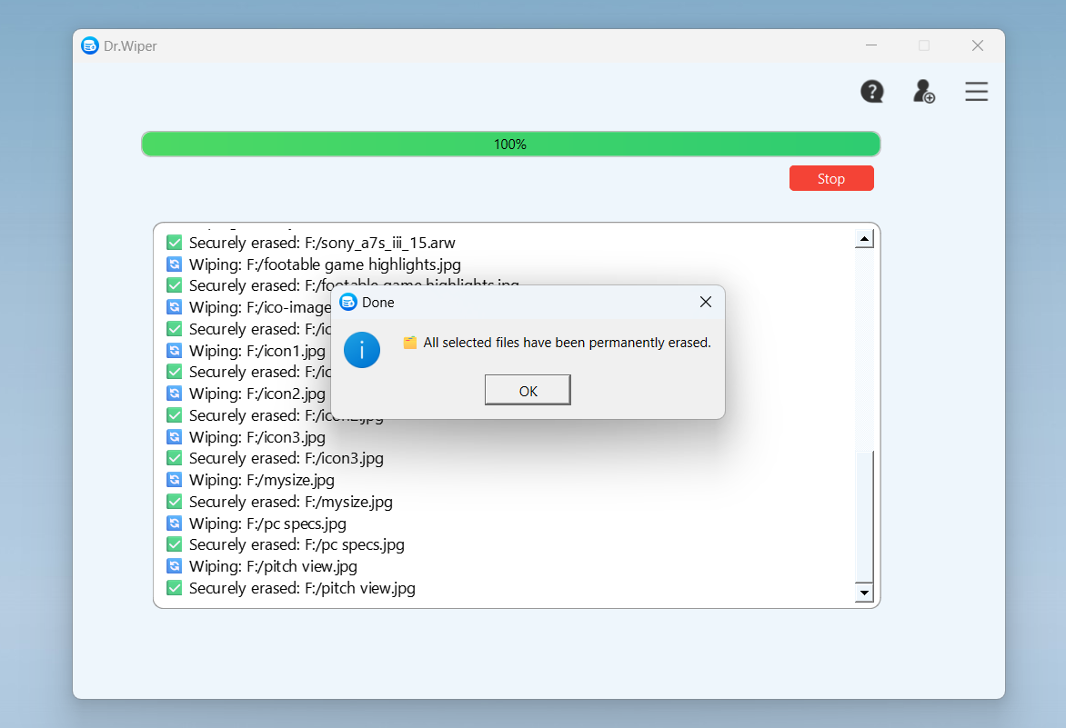Click green check beside sony_a7s_iii_15.arw
This screenshot has height=728, width=1066.
click(x=175, y=243)
